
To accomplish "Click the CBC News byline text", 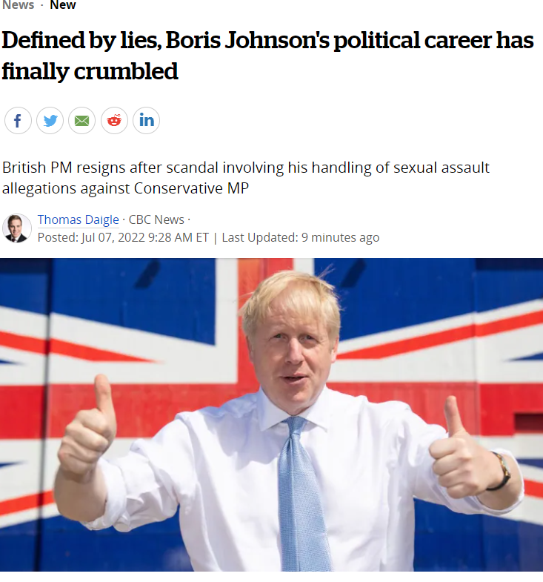I will click(x=156, y=219).
